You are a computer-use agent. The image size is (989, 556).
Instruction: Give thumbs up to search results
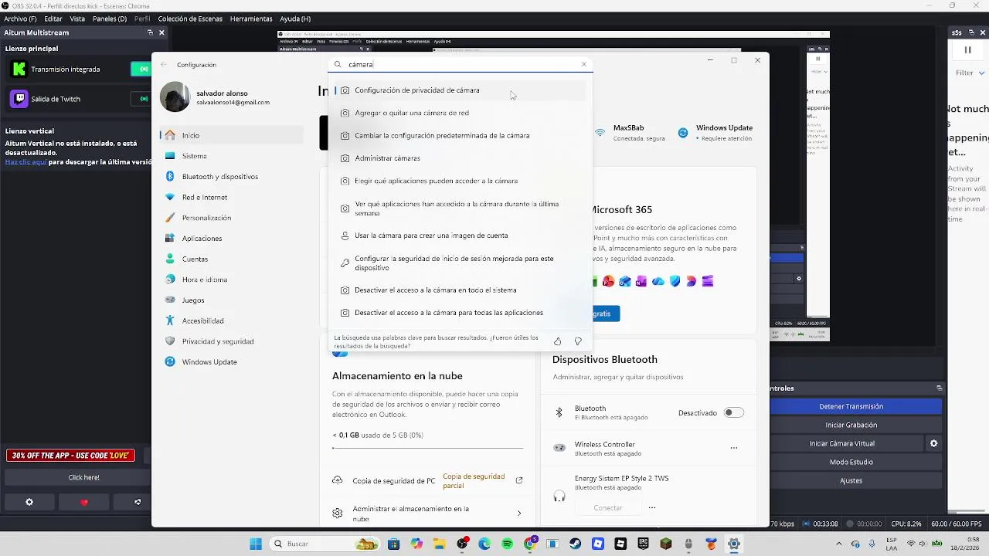557,341
